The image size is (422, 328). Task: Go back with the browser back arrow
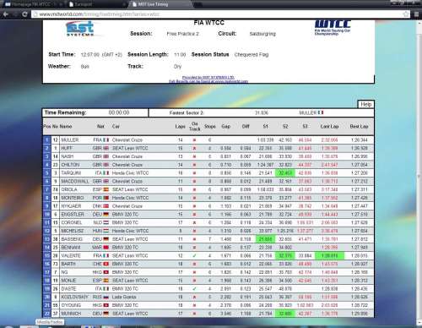click(5, 14)
